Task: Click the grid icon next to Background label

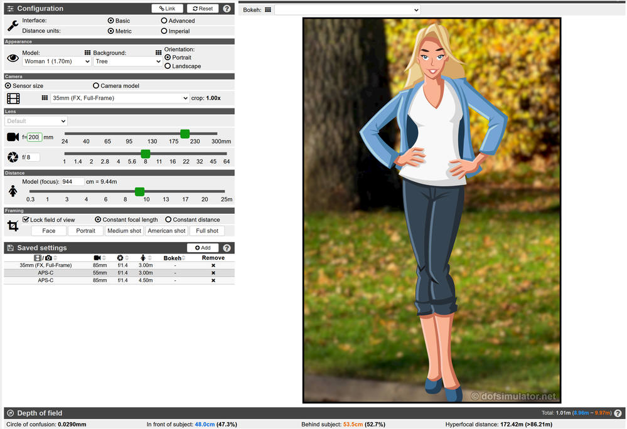Action: [88, 53]
